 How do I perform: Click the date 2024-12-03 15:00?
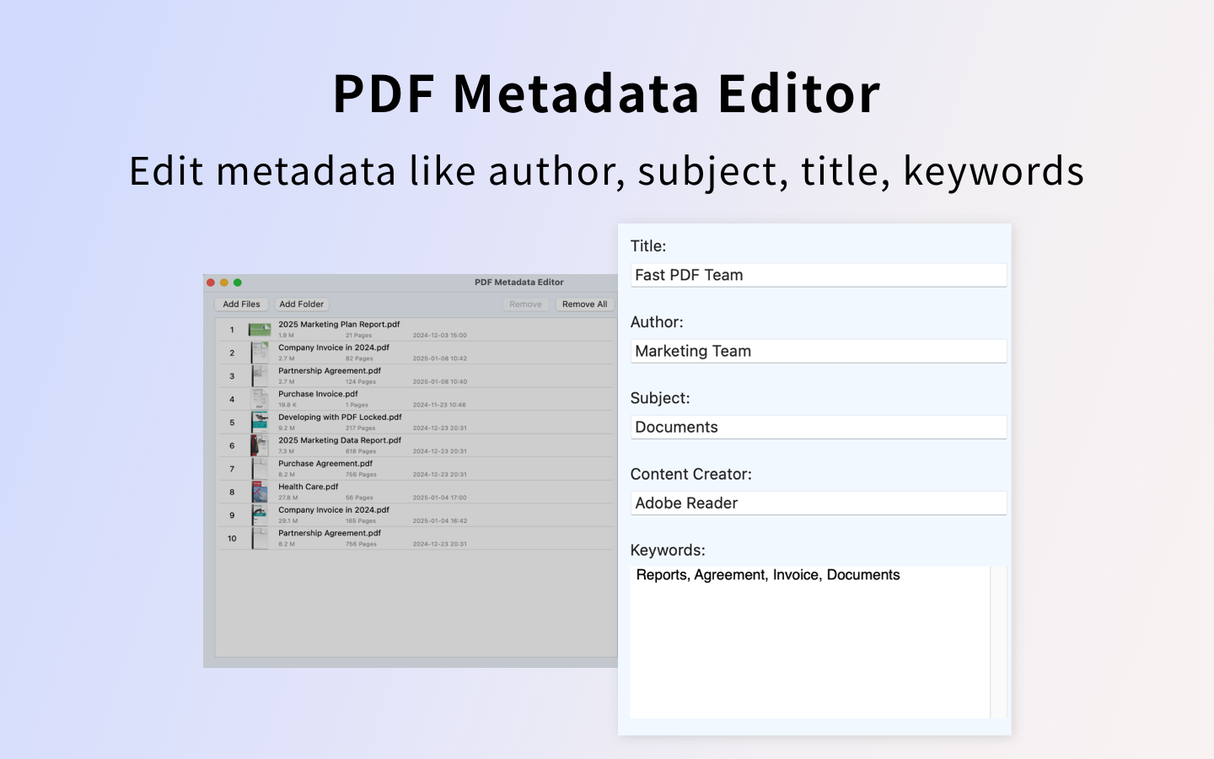439,336
